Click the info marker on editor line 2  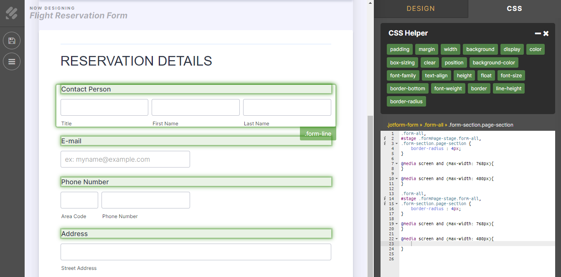click(385, 138)
